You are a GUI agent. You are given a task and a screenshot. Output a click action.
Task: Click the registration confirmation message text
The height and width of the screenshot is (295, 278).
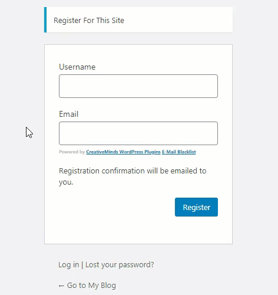pyautogui.click(x=133, y=176)
